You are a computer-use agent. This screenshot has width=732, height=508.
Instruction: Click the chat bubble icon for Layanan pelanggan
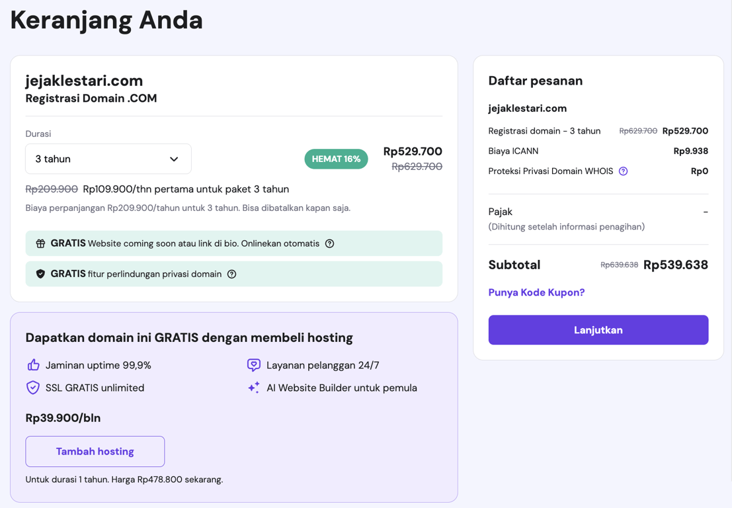[x=253, y=365]
